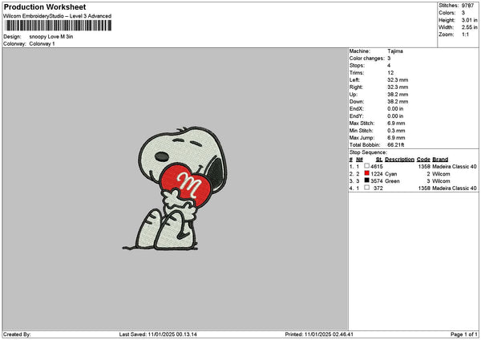Select 'Wilcom EmbroideryStudio – Level 3 Advanced' text

[58, 16]
